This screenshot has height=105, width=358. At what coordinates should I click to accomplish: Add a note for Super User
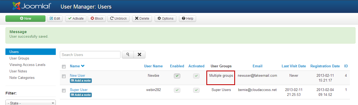[x=81, y=95]
